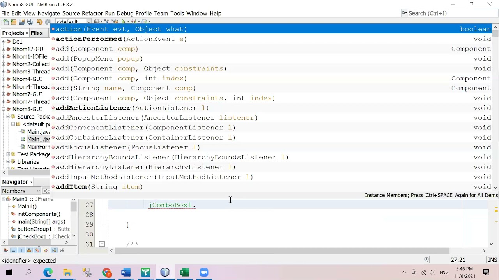Select main(String[] args) in Navigator
The height and width of the screenshot is (280, 499).
click(41, 222)
